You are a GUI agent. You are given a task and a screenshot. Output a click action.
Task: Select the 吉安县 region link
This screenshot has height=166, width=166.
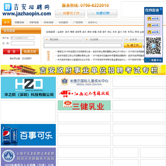(x=78, y=32)
